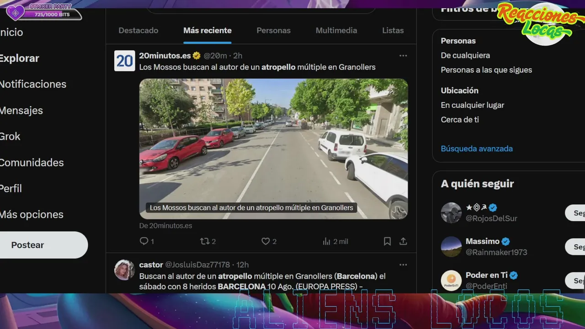Switch to Destacado tab
The image size is (585, 329).
138,31
